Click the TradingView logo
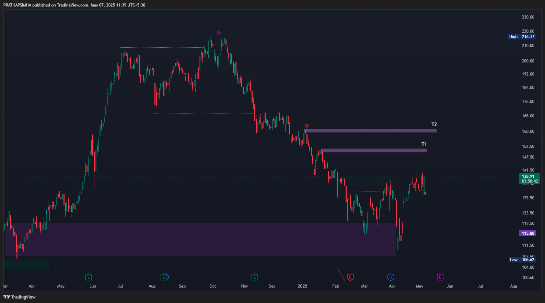The height and width of the screenshot is (303, 545). [20, 297]
